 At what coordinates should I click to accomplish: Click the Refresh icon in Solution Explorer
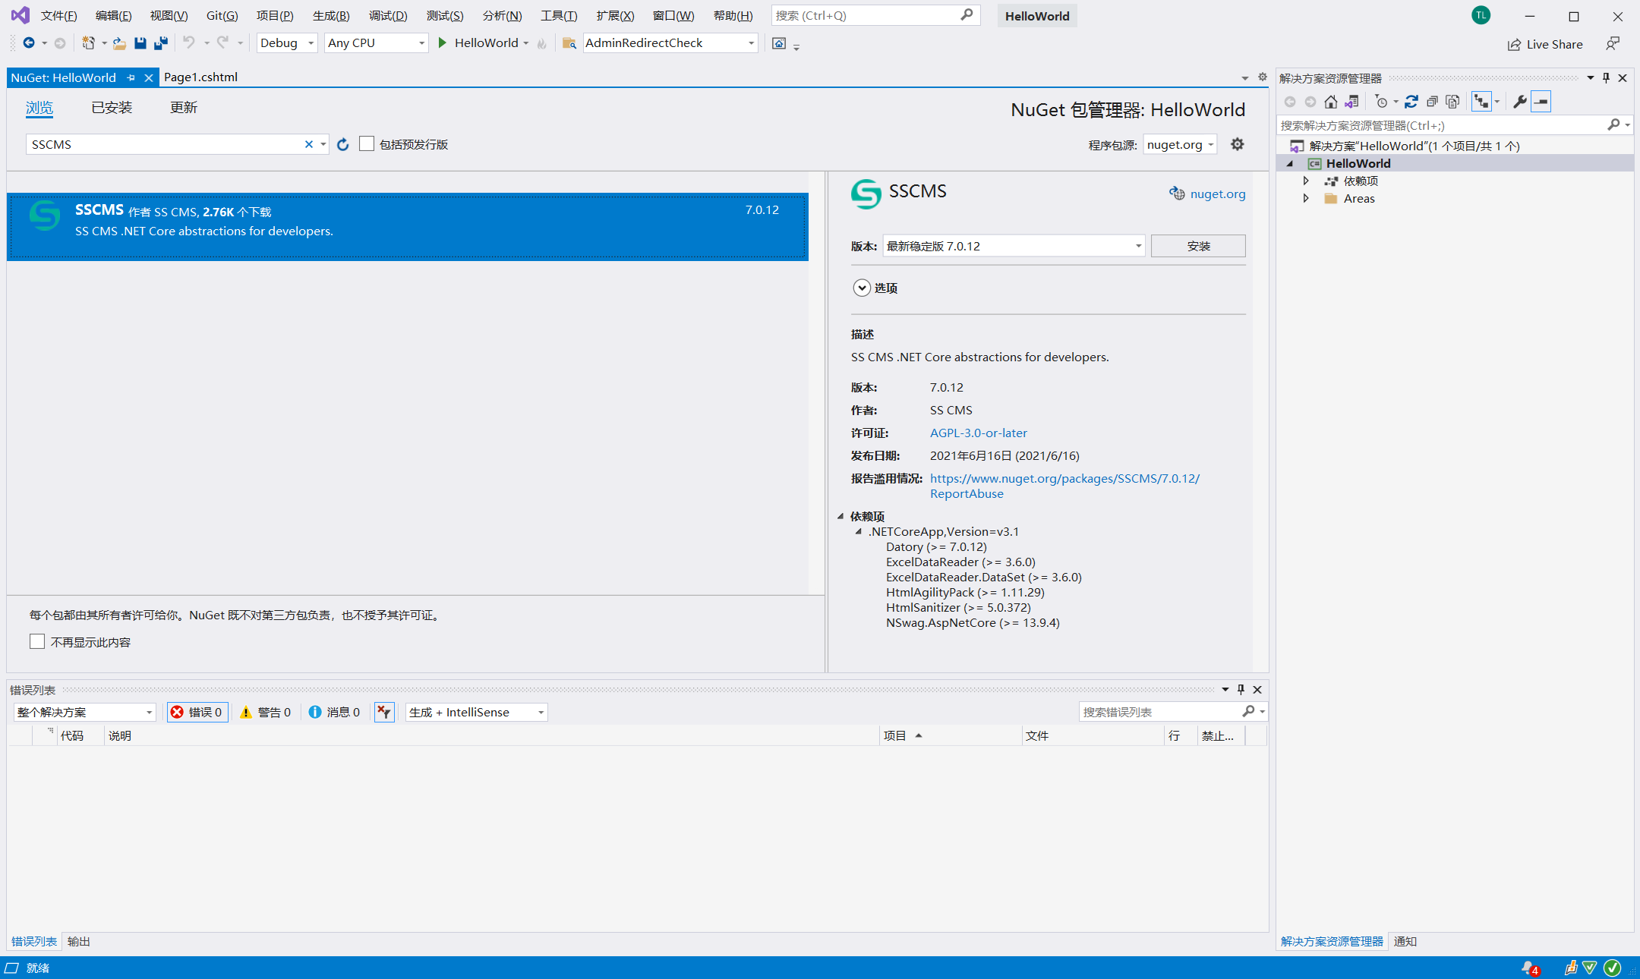(x=1411, y=101)
